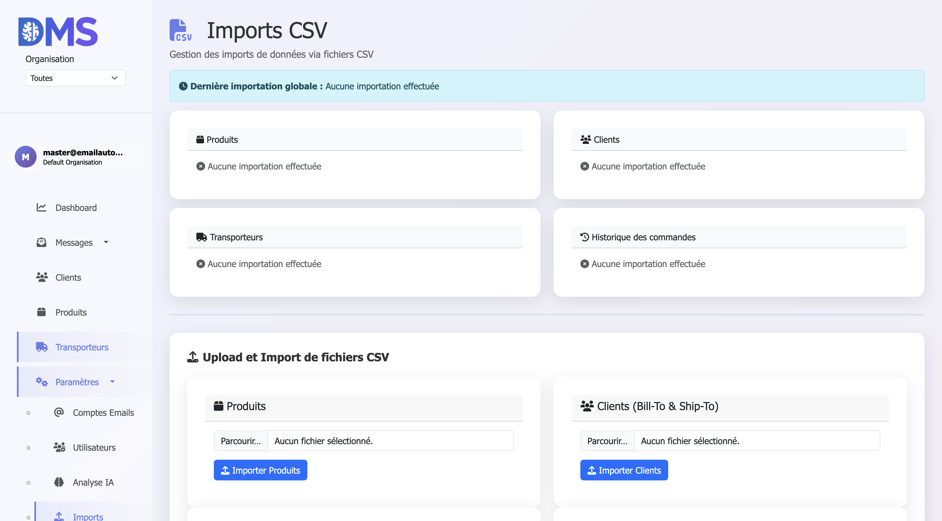Click the Analyse IA brain icon
This screenshot has height=521, width=942.
coord(59,482)
